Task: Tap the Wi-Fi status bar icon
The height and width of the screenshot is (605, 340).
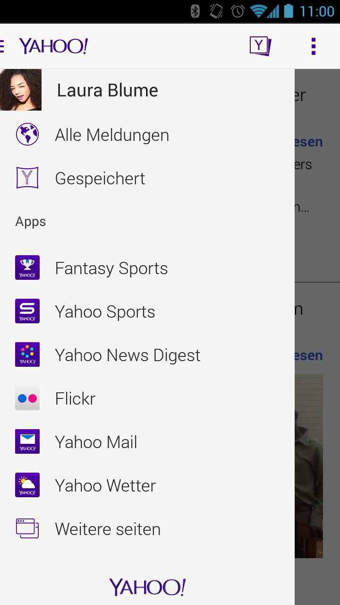Action: pyautogui.click(x=259, y=11)
